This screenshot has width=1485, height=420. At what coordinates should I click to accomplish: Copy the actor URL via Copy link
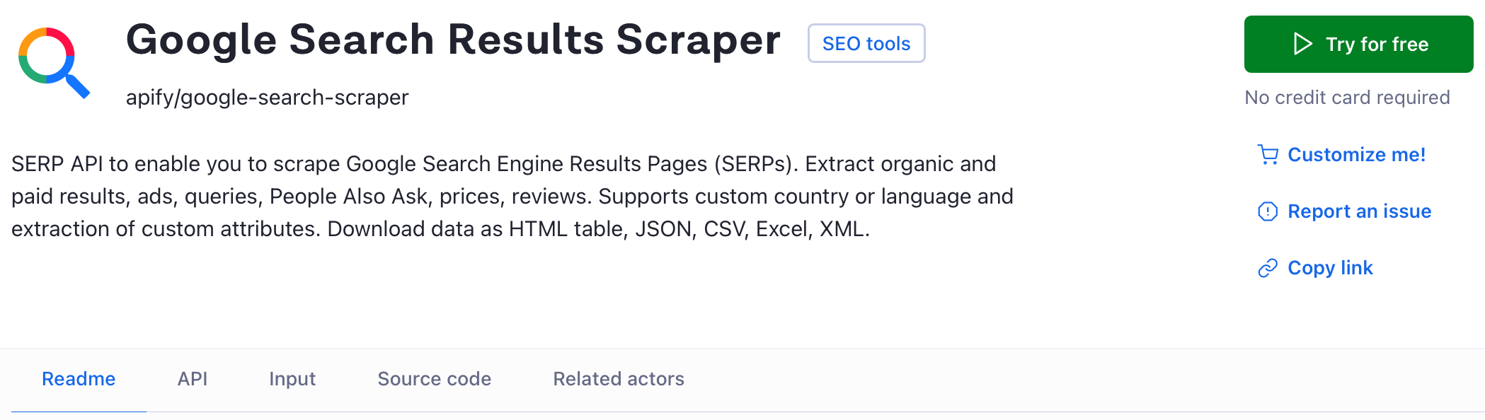click(1330, 268)
